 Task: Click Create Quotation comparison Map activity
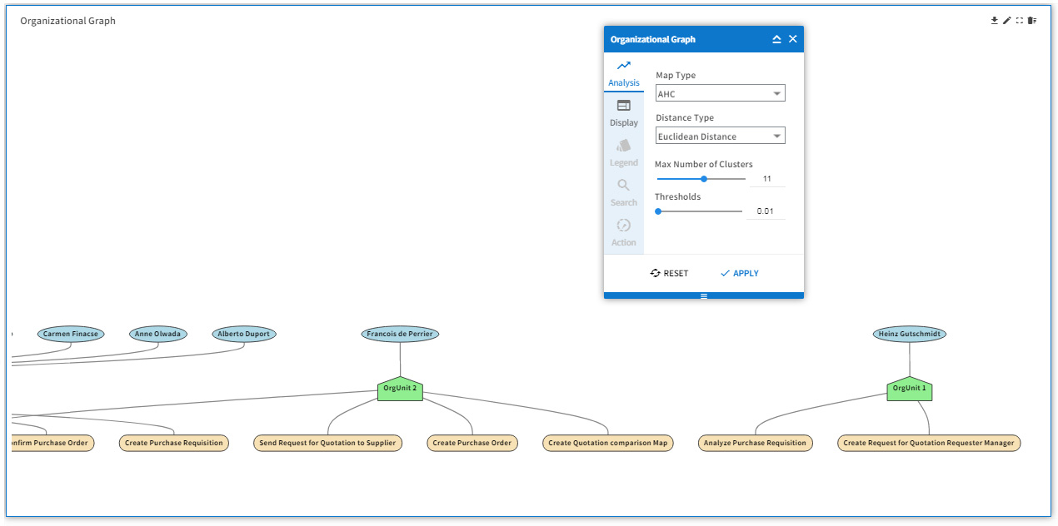608,443
